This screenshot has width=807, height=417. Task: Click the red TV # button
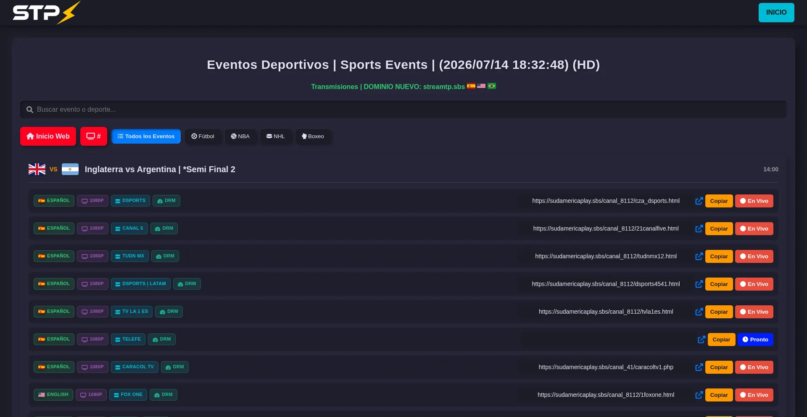pos(94,136)
